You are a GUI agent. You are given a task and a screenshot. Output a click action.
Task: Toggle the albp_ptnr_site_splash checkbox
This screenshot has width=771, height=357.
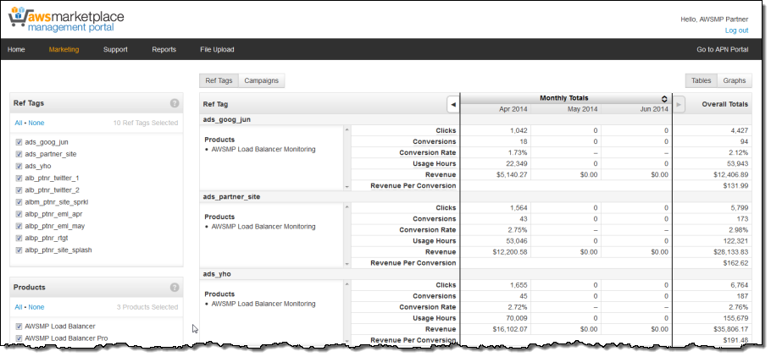tap(19, 250)
